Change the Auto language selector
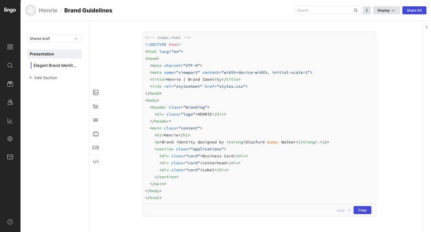This screenshot has width=431, height=232. 343,210
